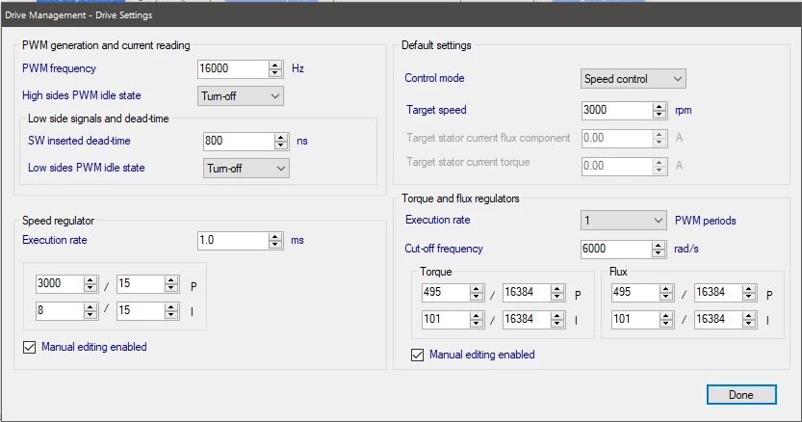Viewport: 802px width, 422px height.
Task: Click the Target speed value field
Action: [x=617, y=110]
